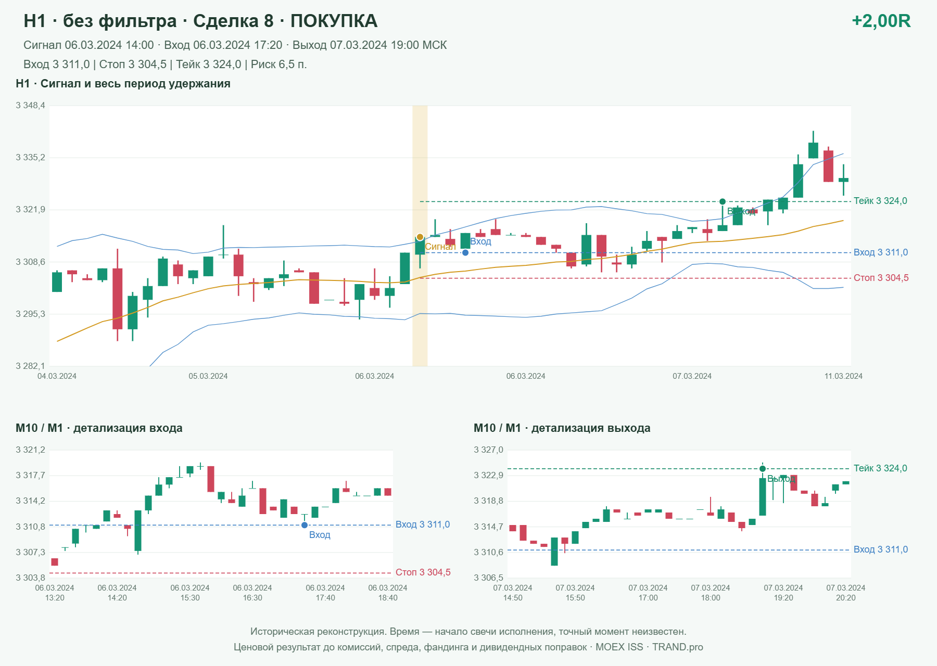The width and height of the screenshot is (937, 666).
Task: Click the orange Сигнал marker dot on H1 chart
Action: point(420,237)
